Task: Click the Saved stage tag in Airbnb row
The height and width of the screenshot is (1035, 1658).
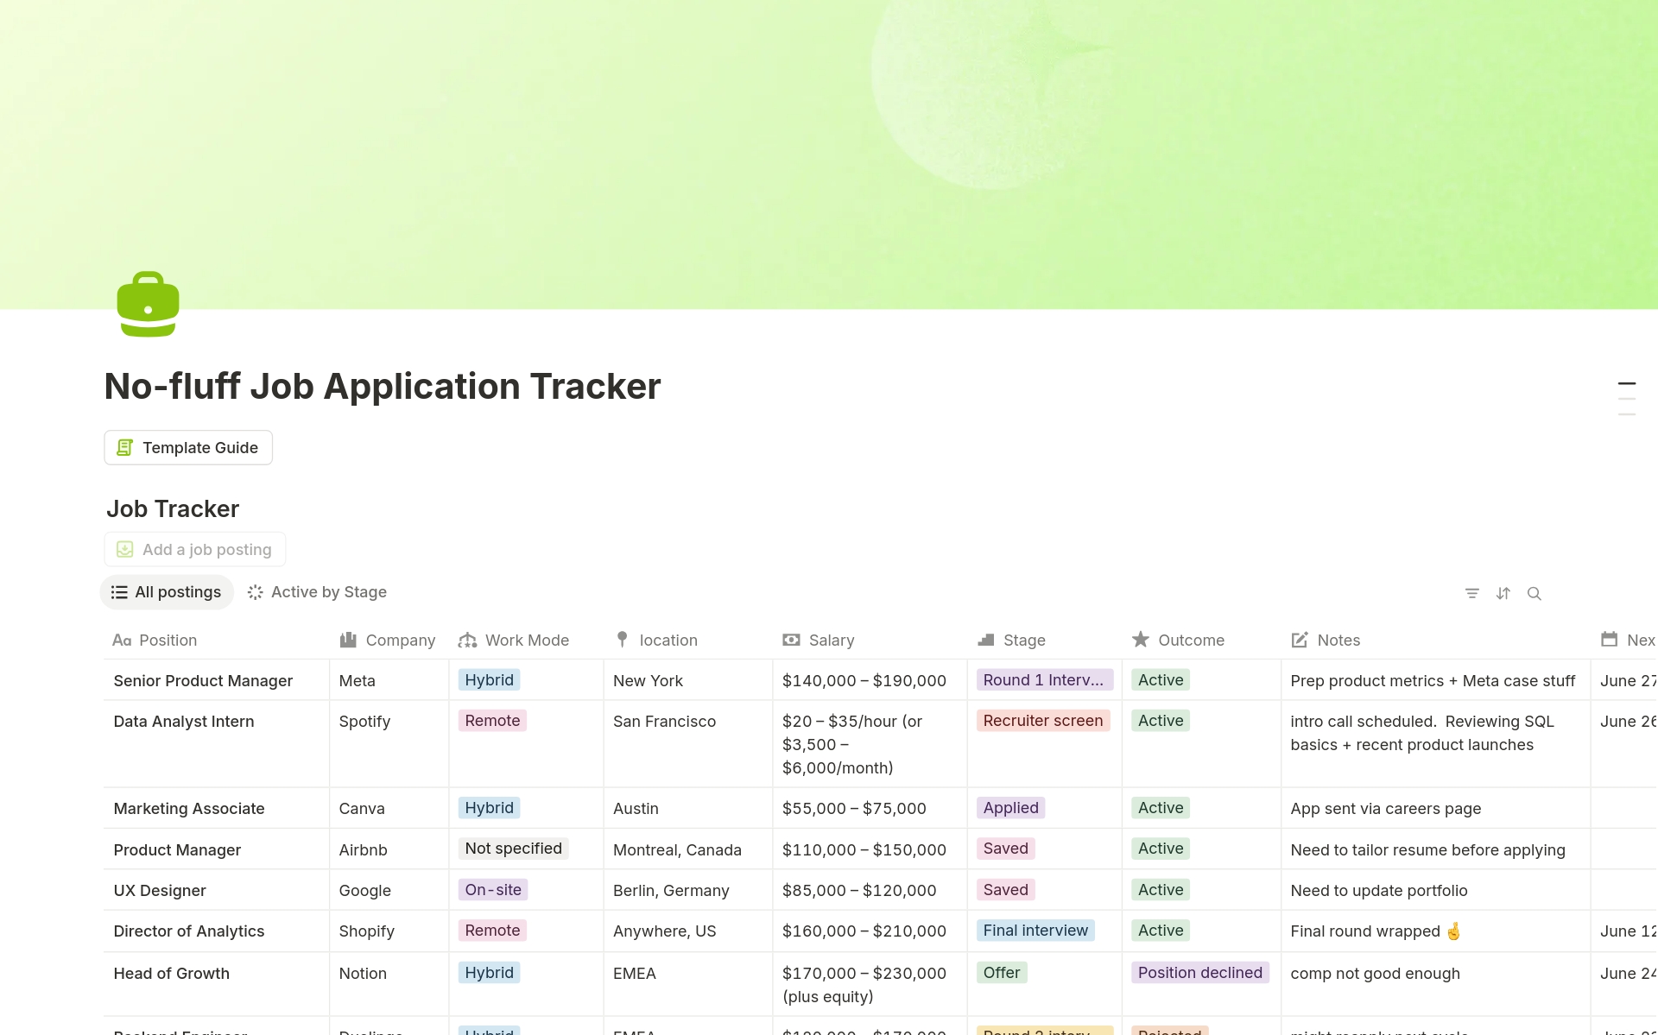Action: coord(1006,848)
